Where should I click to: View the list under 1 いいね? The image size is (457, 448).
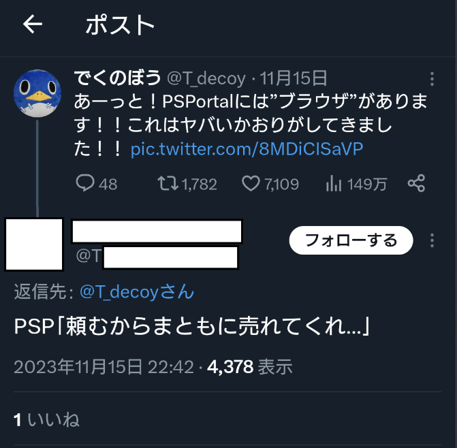tap(46, 420)
